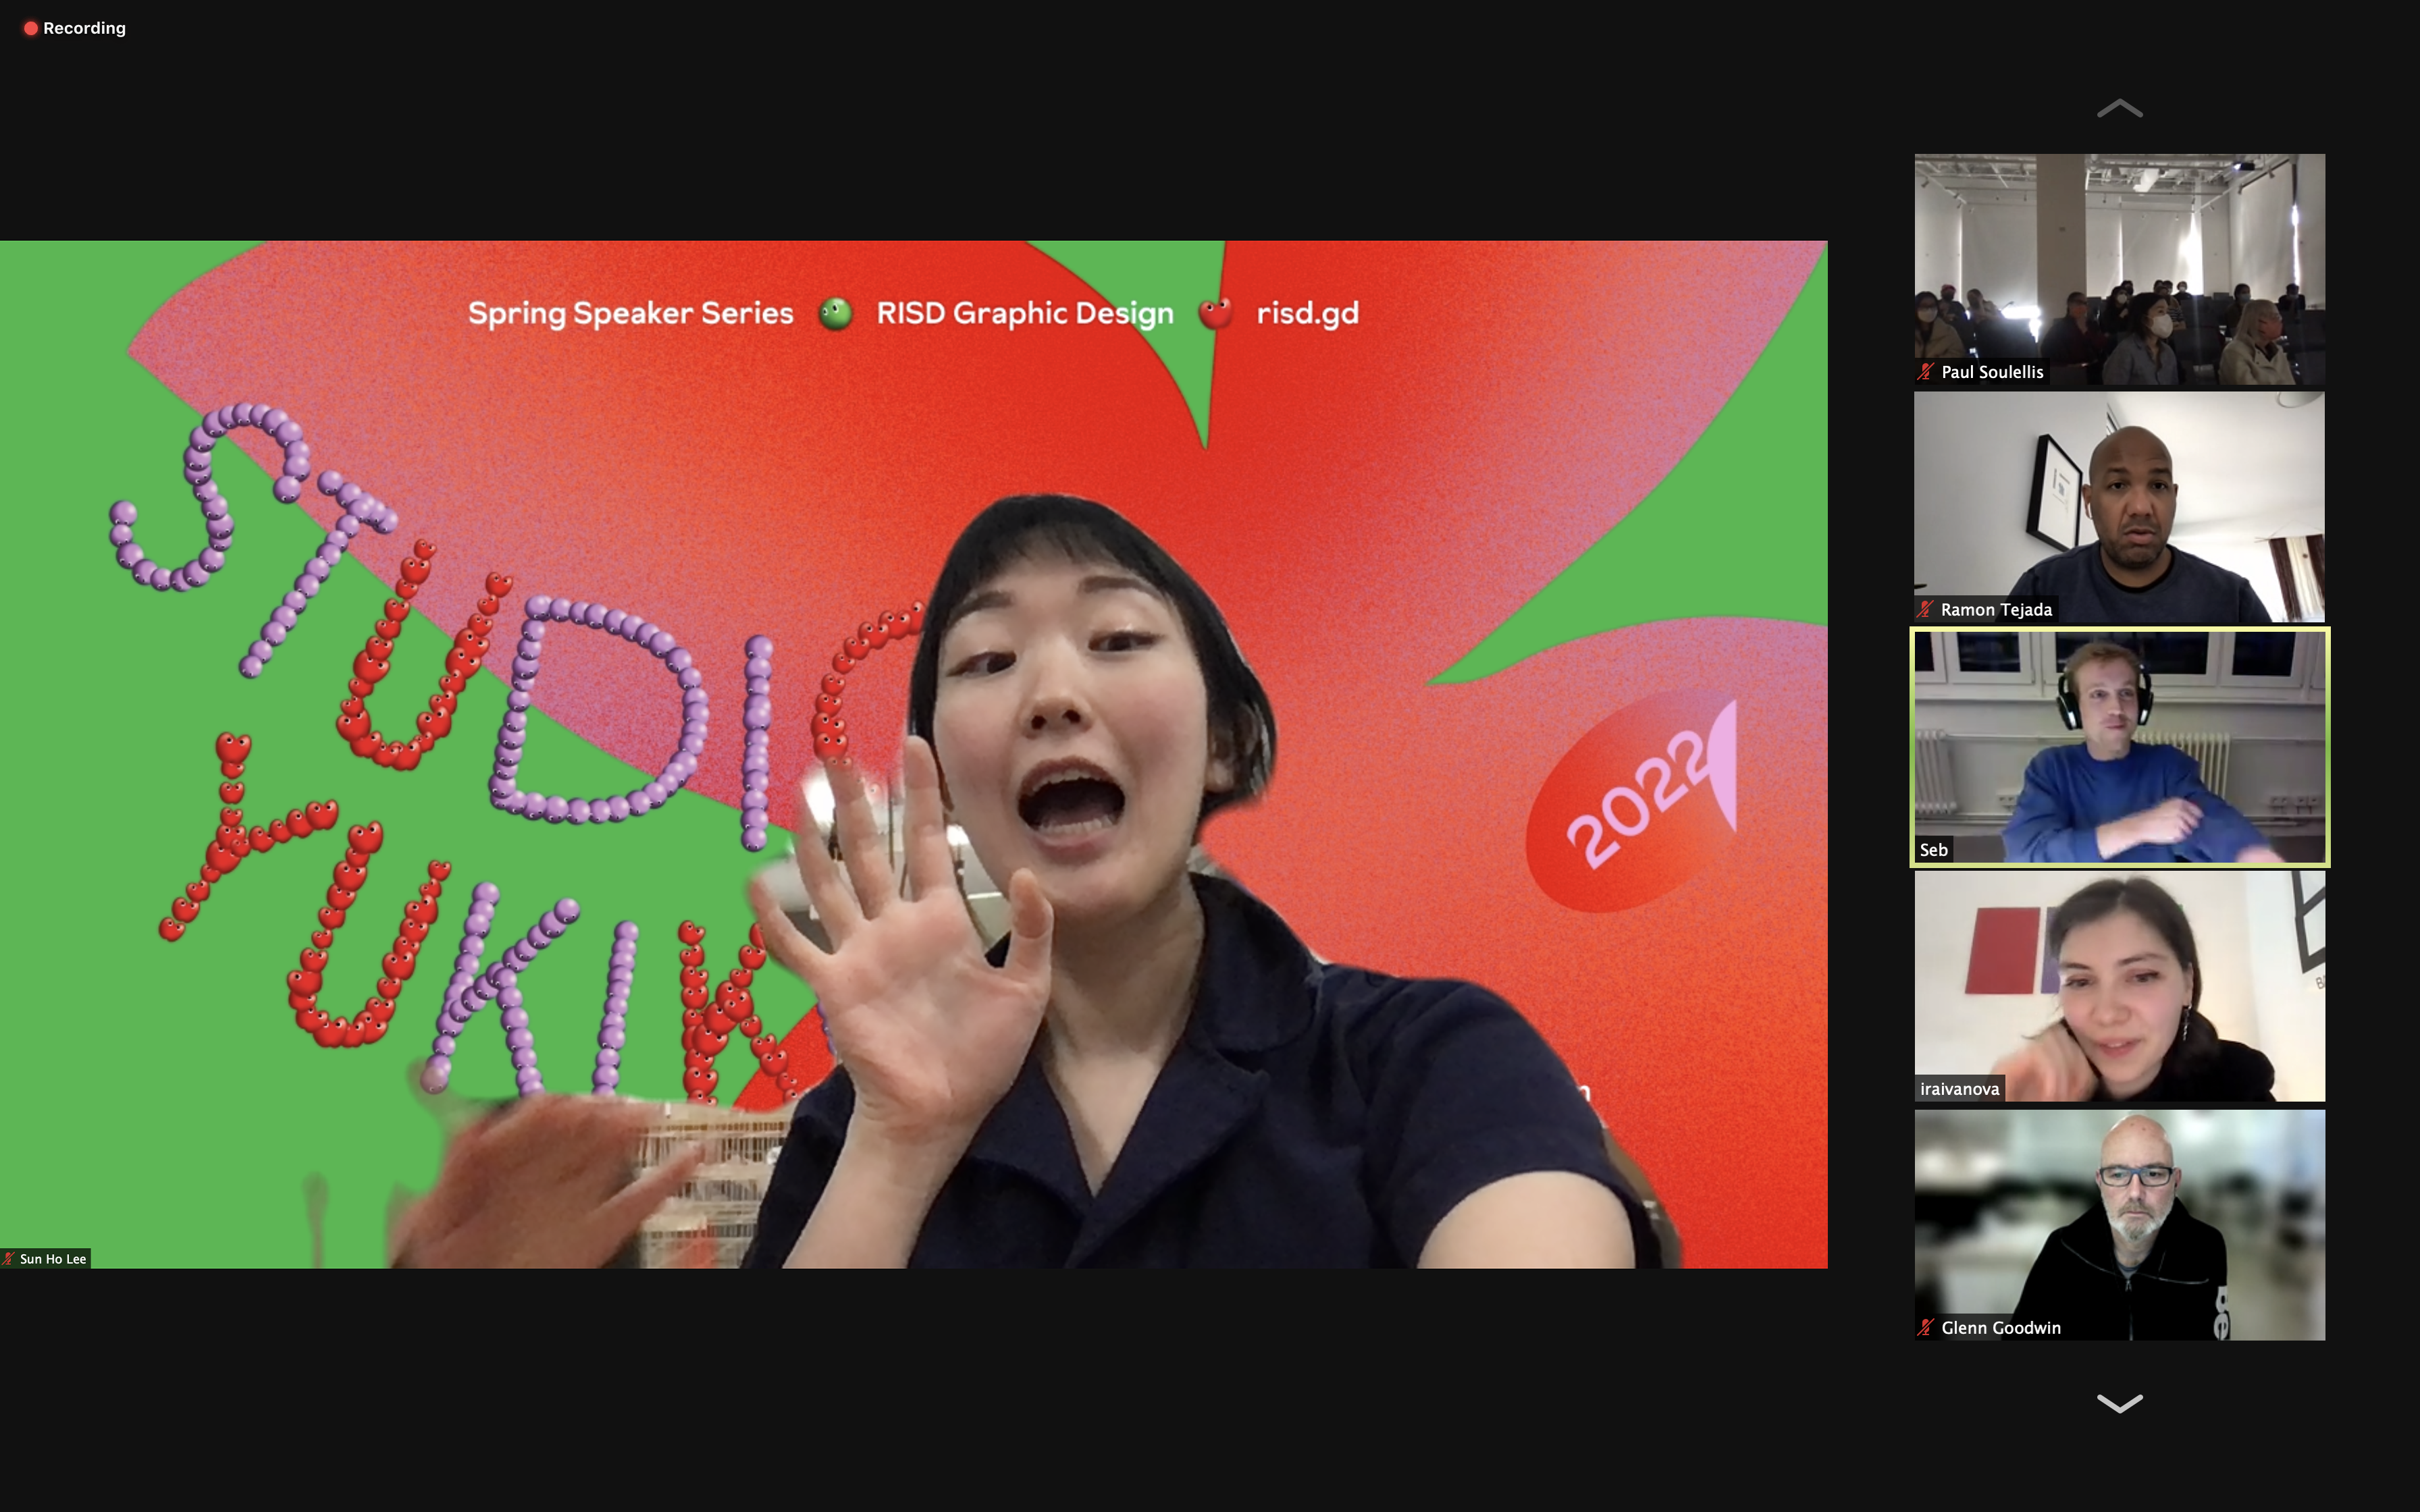Click the Glenn Goodwin name label
Viewport: 2420px width, 1512px height.
pos(2001,1328)
